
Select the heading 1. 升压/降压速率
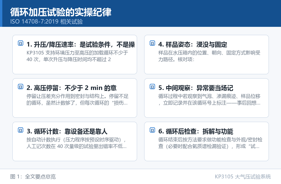[x=81, y=44]
